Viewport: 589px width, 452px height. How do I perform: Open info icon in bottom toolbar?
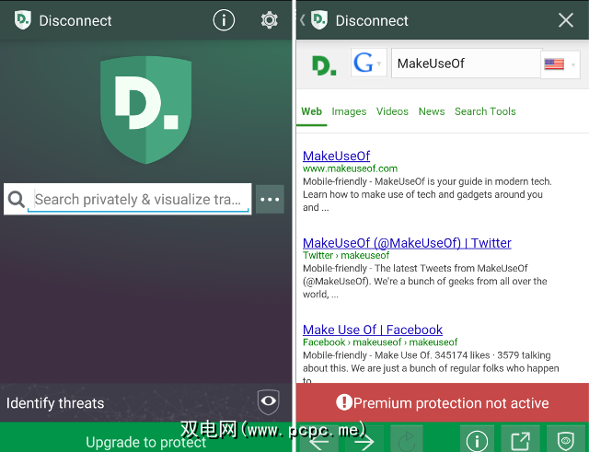point(477,440)
